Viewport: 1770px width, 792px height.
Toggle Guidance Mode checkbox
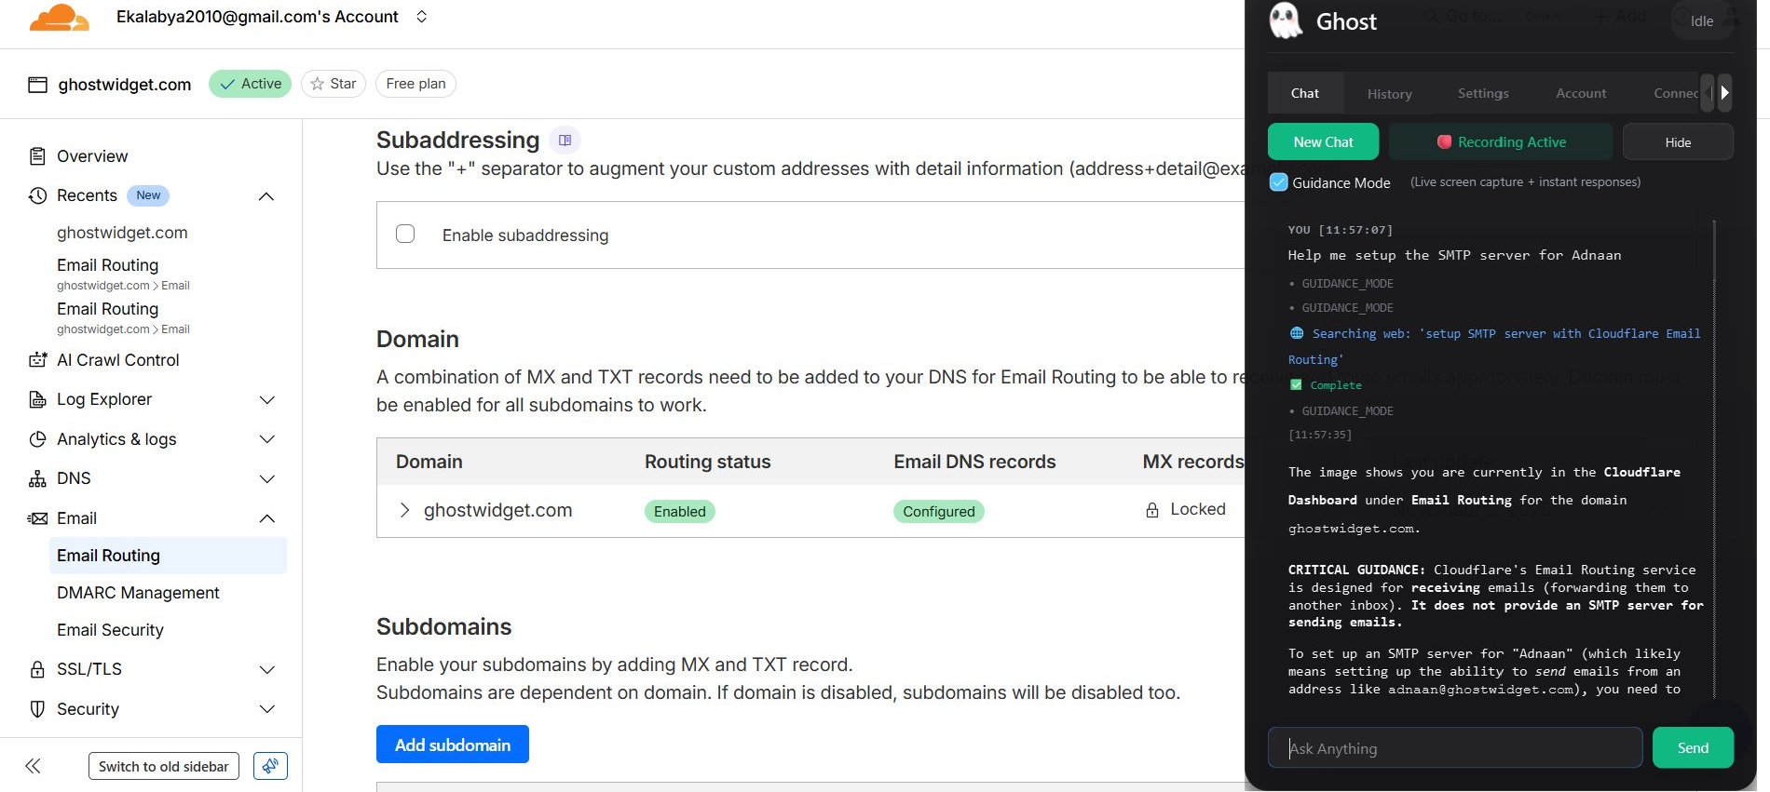coord(1279,182)
